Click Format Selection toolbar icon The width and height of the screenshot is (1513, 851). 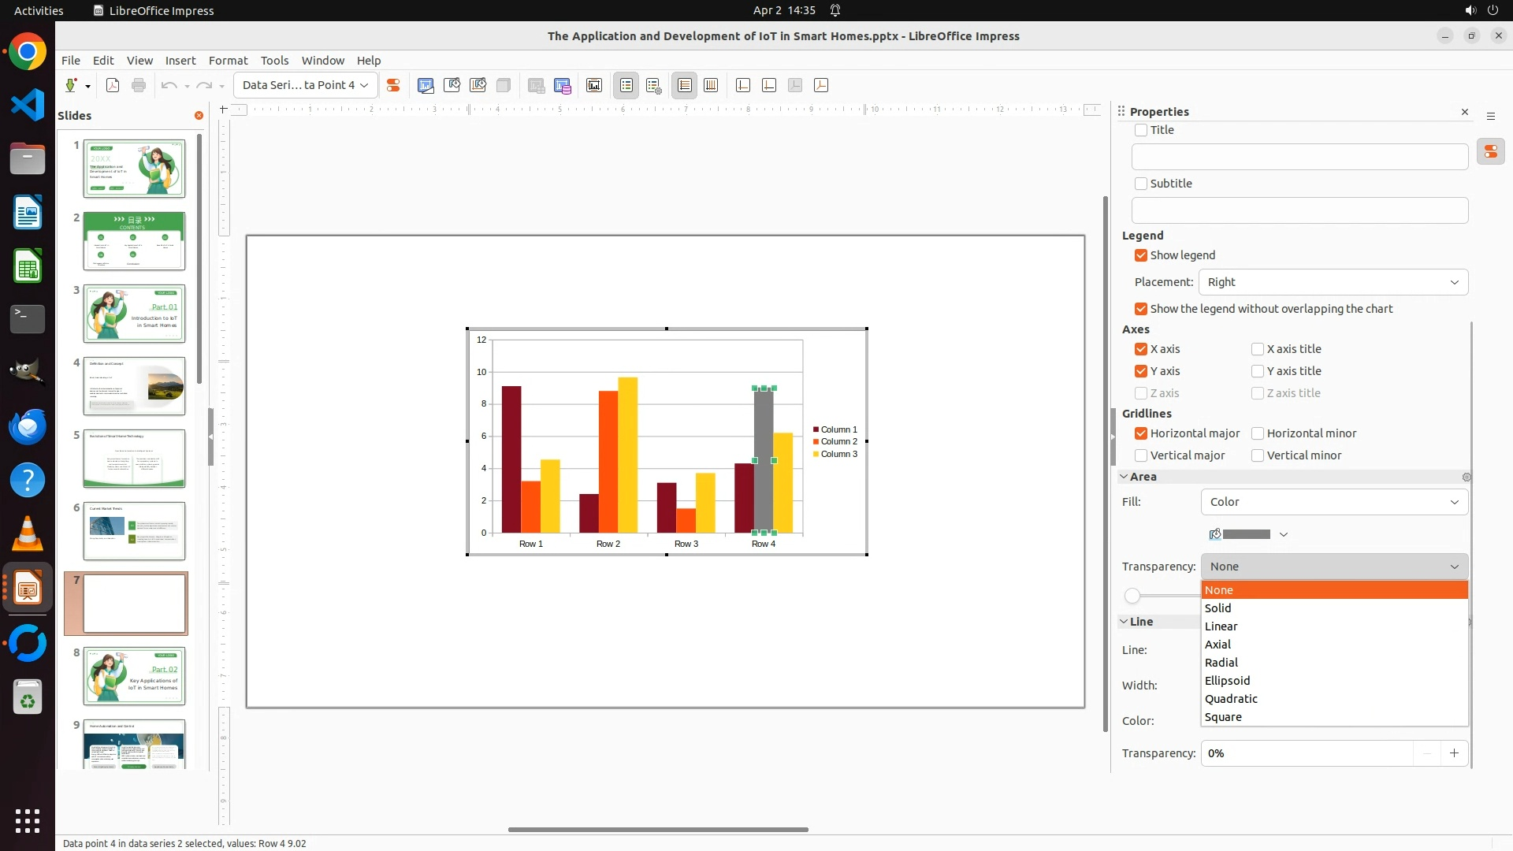(393, 85)
